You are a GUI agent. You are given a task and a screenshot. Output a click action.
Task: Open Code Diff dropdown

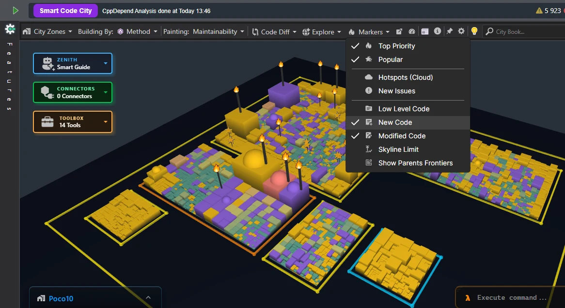point(274,31)
